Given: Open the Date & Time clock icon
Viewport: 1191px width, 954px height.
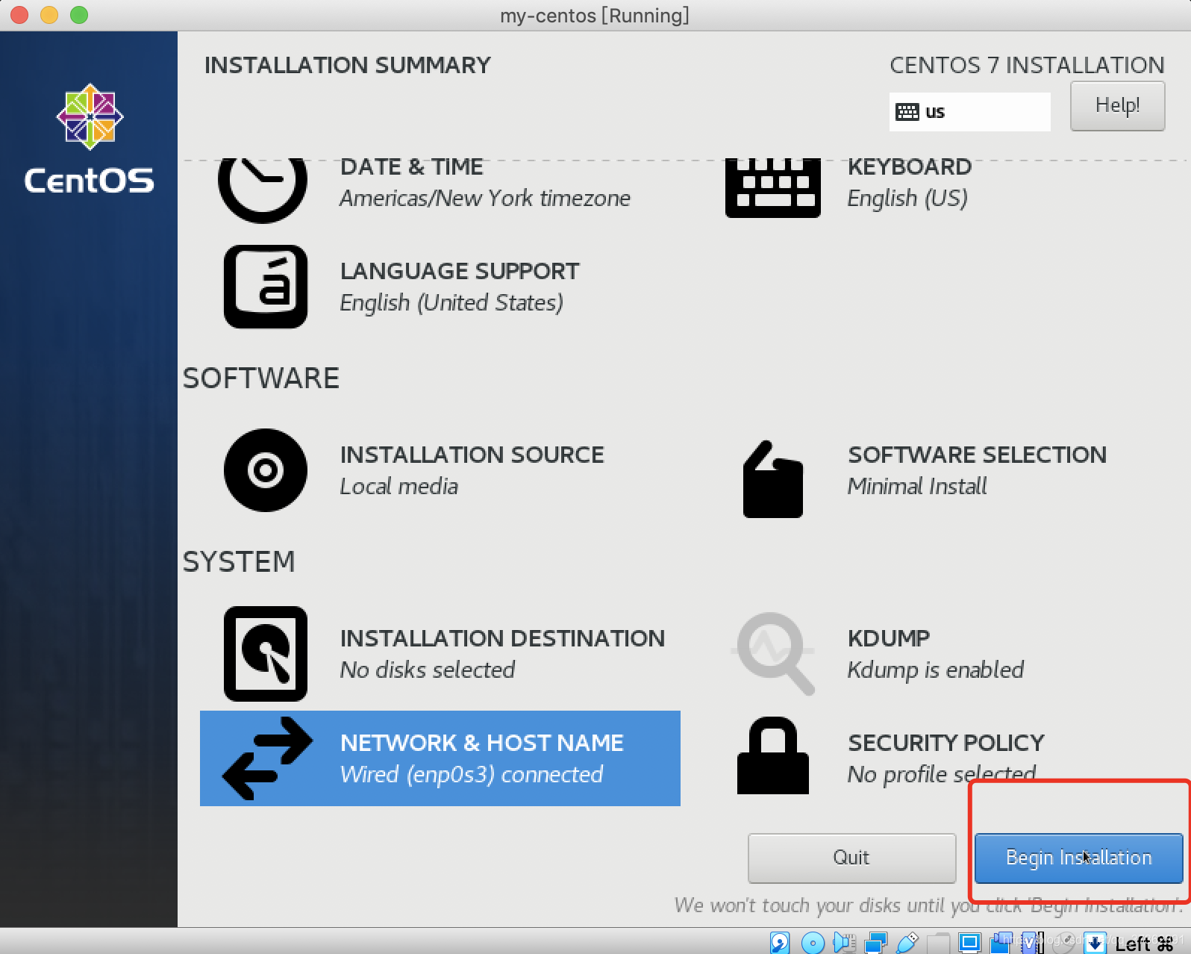Looking at the screenshot, I should coord(263,190).
